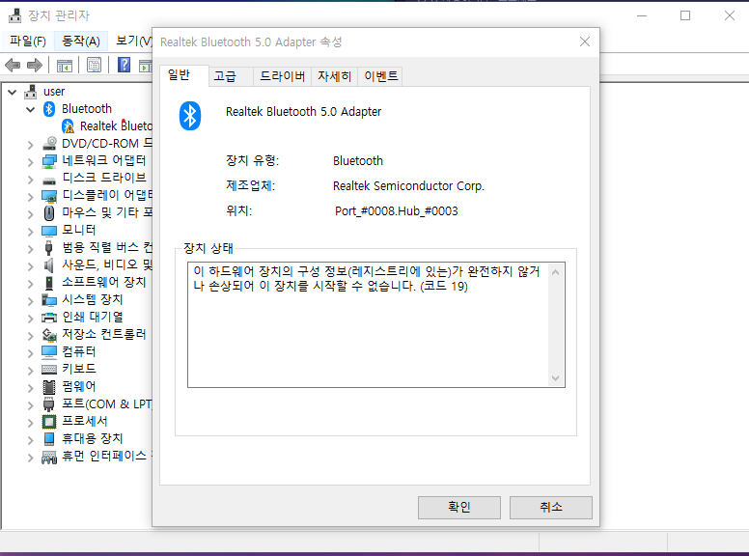
Task: Maximize the Device Manager window
Action: (x=685, y=15)
